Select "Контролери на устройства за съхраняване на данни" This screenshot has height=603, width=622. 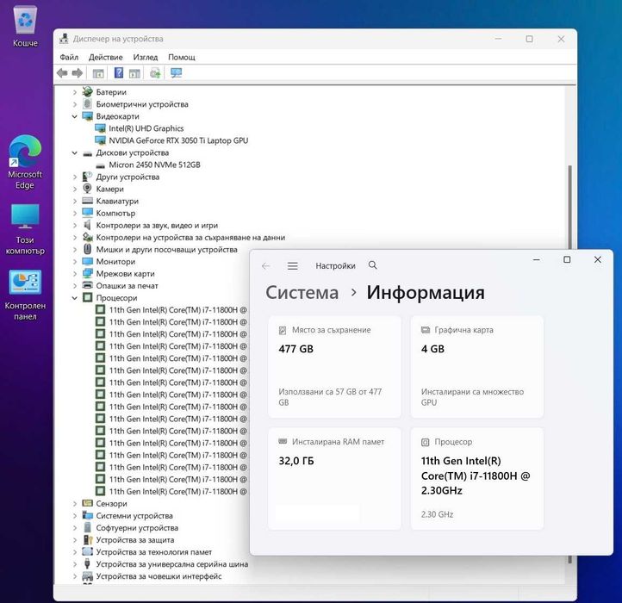190,238
